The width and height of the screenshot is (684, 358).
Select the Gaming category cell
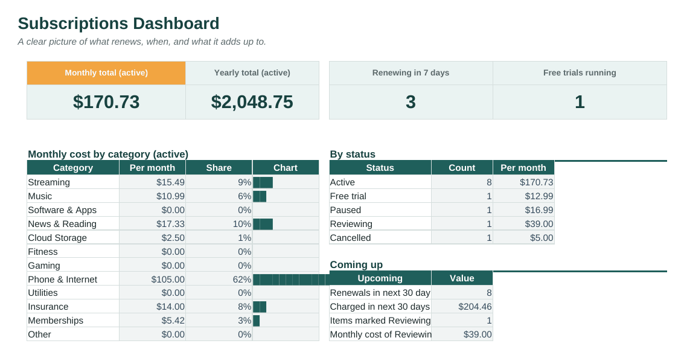[x=73, y=266]
